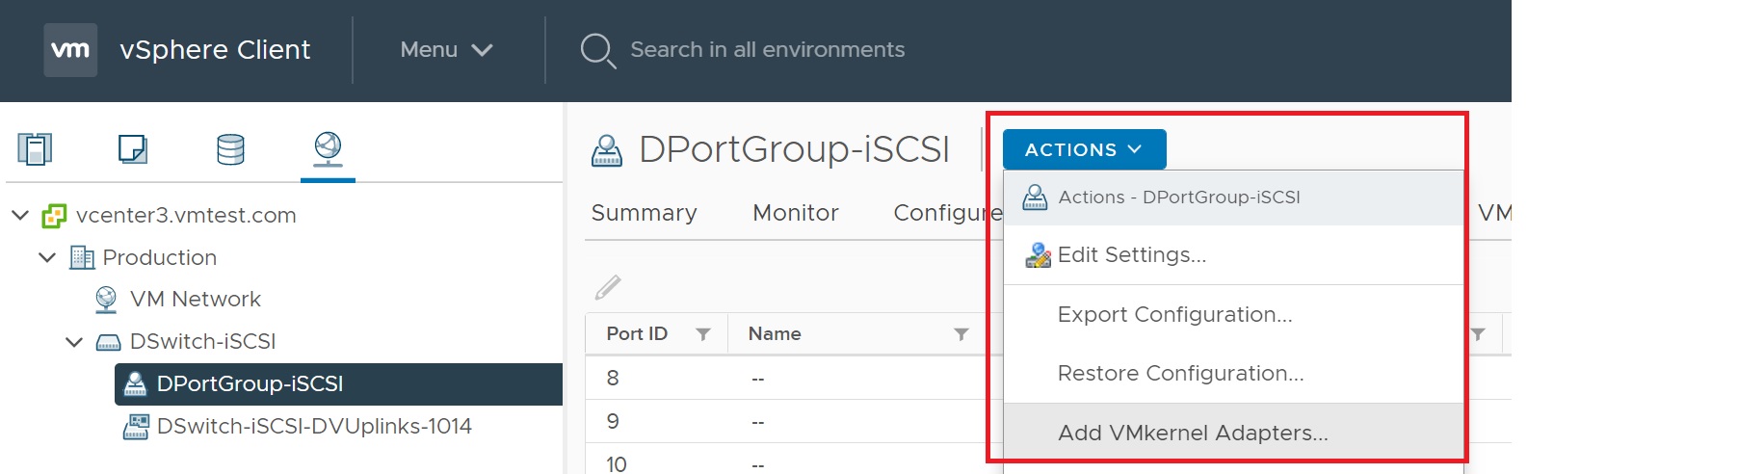
Task: Click the blue ACTIONS dropdown button
Action: [1084, 149]
